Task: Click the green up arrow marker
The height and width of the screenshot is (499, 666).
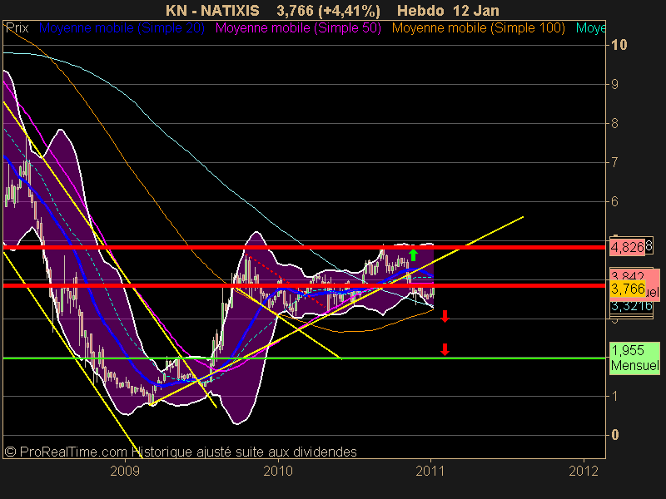Action: click(x=413, y=255)
